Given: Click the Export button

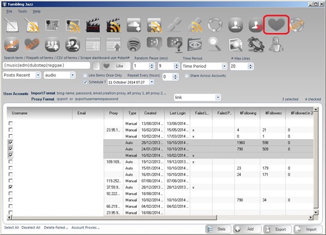Looking at the screenshot, I should 277,229.
